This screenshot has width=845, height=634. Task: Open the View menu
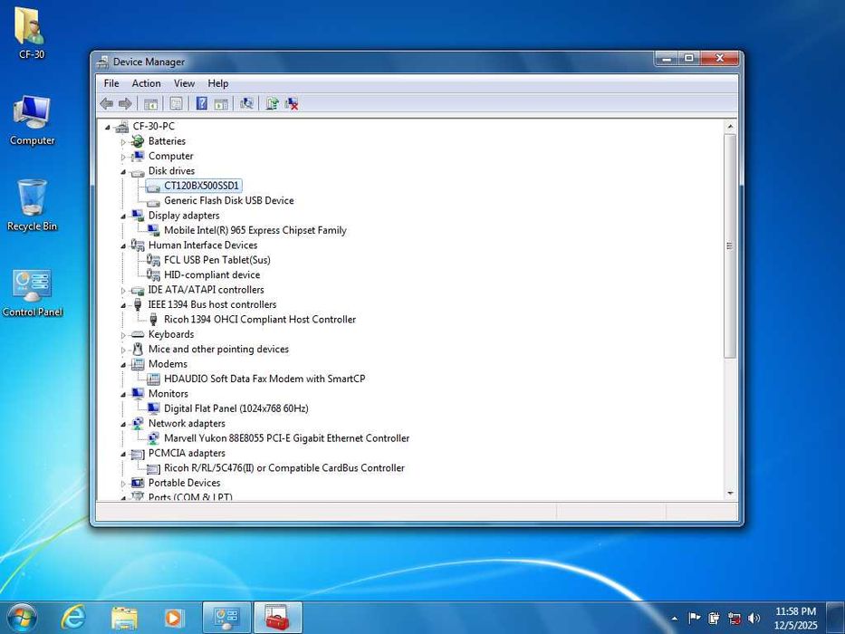pos(184,83)
